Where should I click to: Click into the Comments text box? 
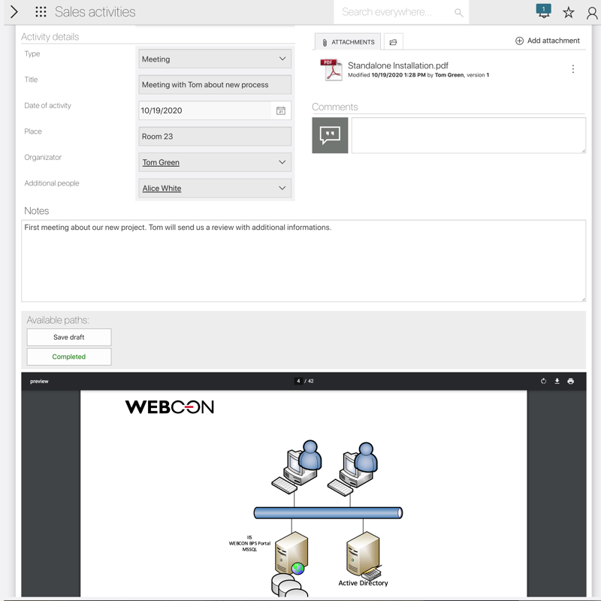tap(468, 135)
